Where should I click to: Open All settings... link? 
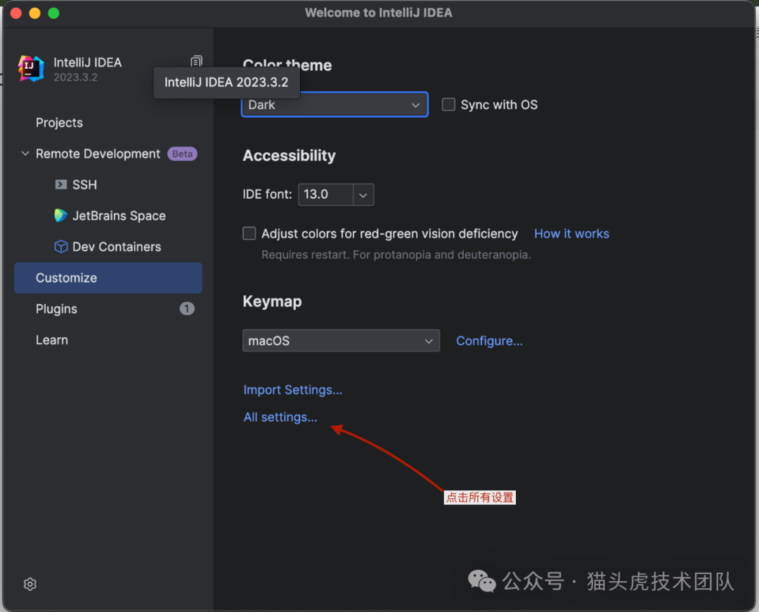(x=280, y=417)
